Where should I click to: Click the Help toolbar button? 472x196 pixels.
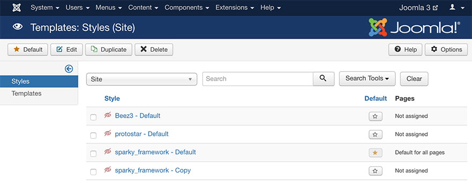[x=405, y=49]
